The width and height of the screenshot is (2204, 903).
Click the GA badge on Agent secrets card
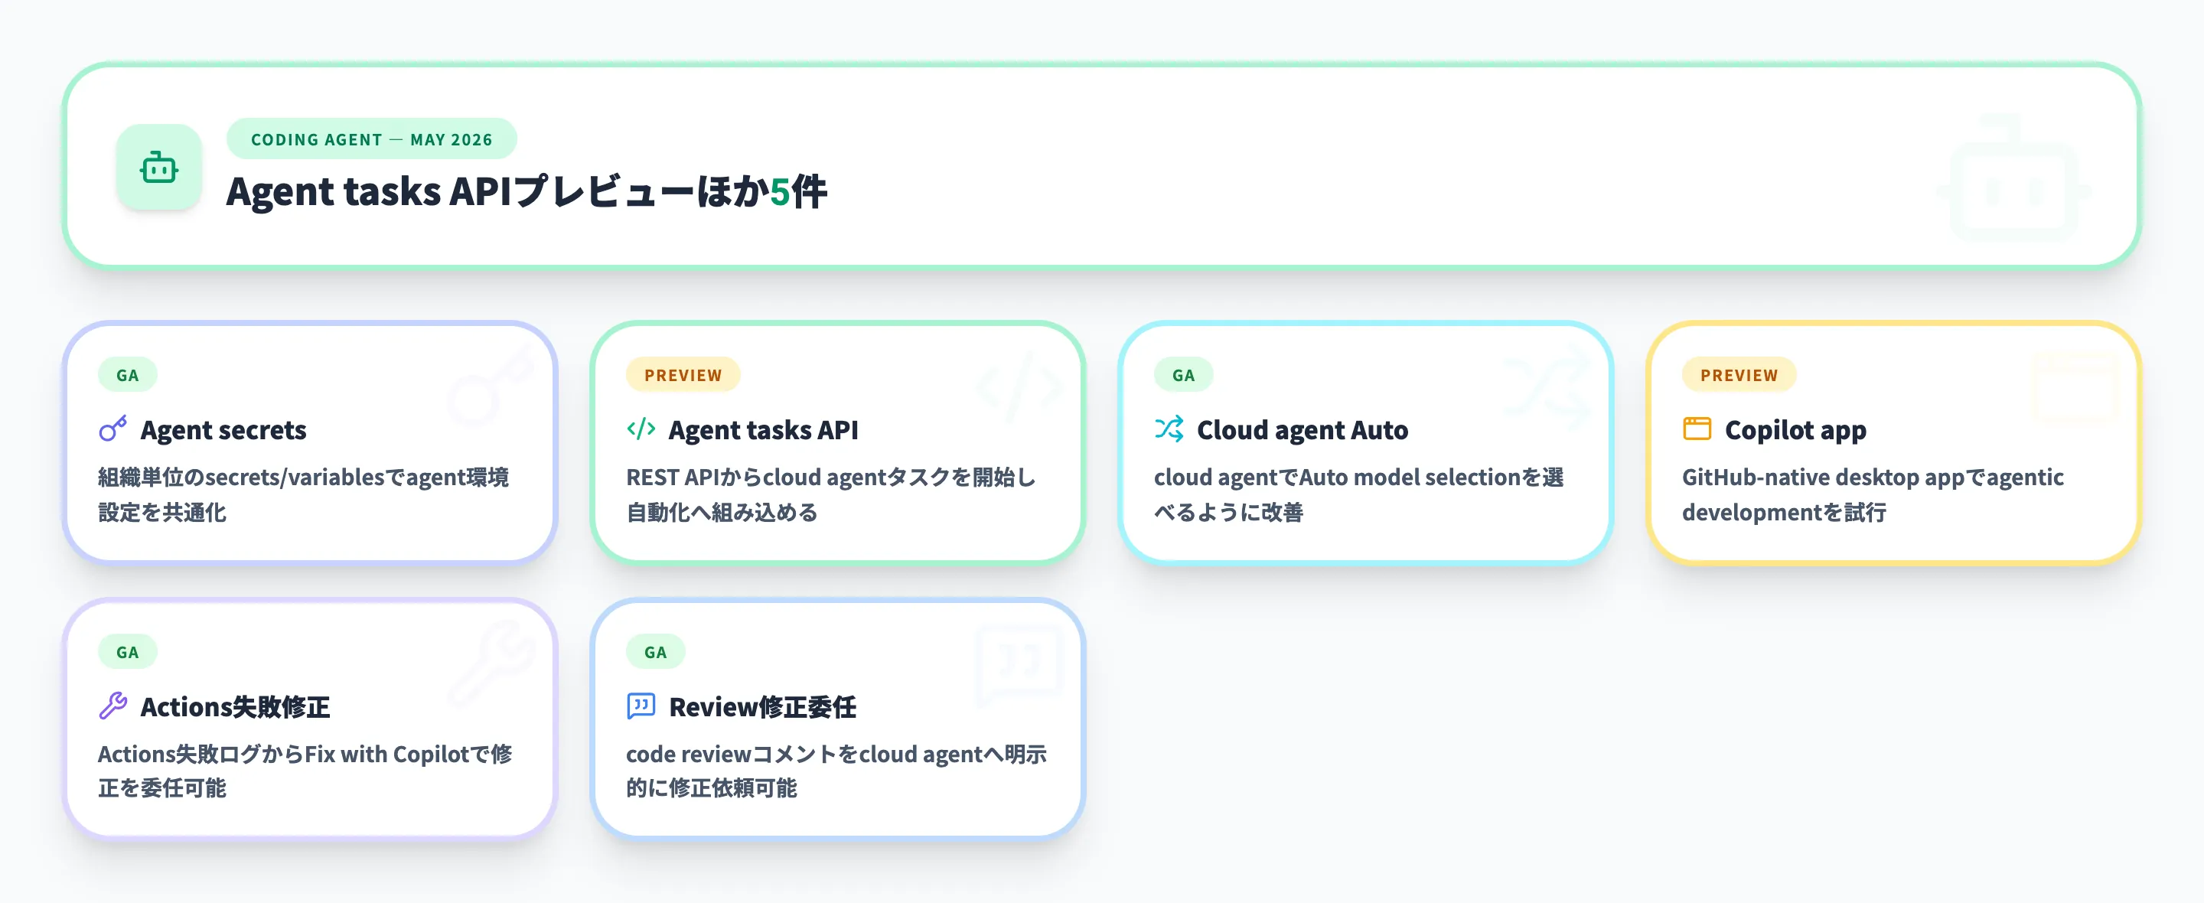[128, 375]
